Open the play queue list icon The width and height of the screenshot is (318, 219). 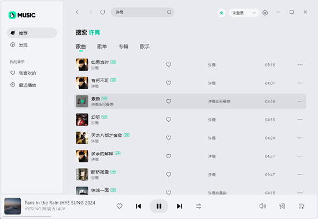[301, 206]
